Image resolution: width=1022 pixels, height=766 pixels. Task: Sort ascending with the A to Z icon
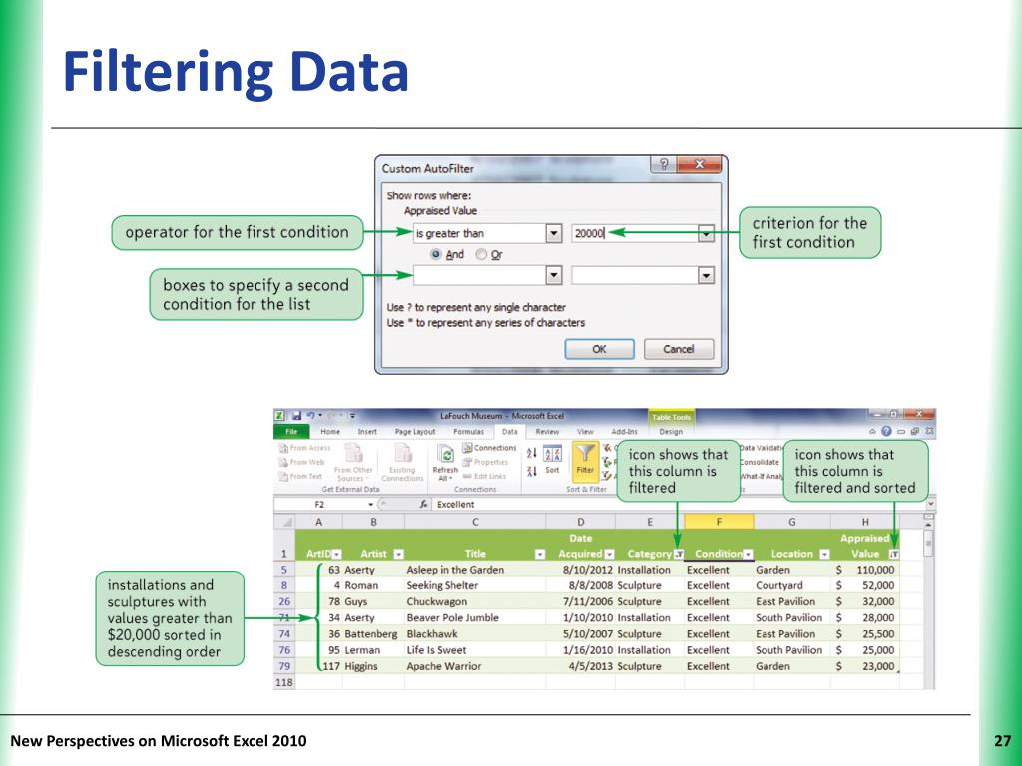(532, 452)
